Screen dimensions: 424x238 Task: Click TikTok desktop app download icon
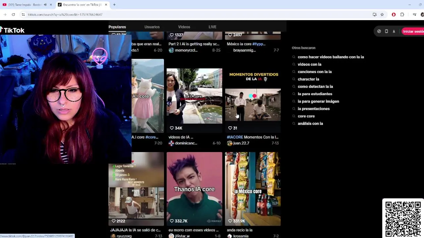coord(394,31)
